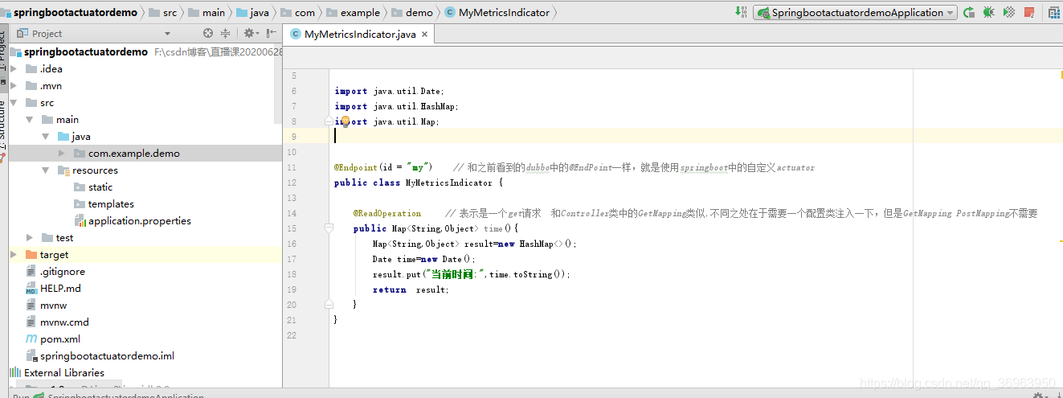
Task: Select pom.xml in the project tree
Action: [60, 339]
